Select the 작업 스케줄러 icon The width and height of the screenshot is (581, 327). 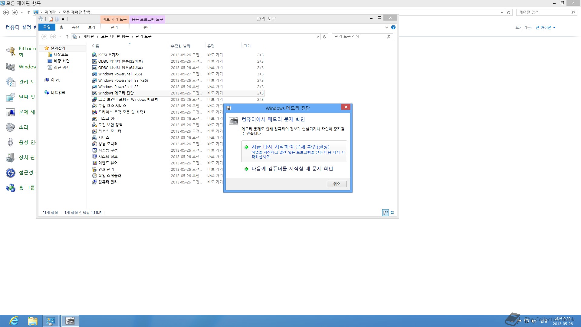94,176
